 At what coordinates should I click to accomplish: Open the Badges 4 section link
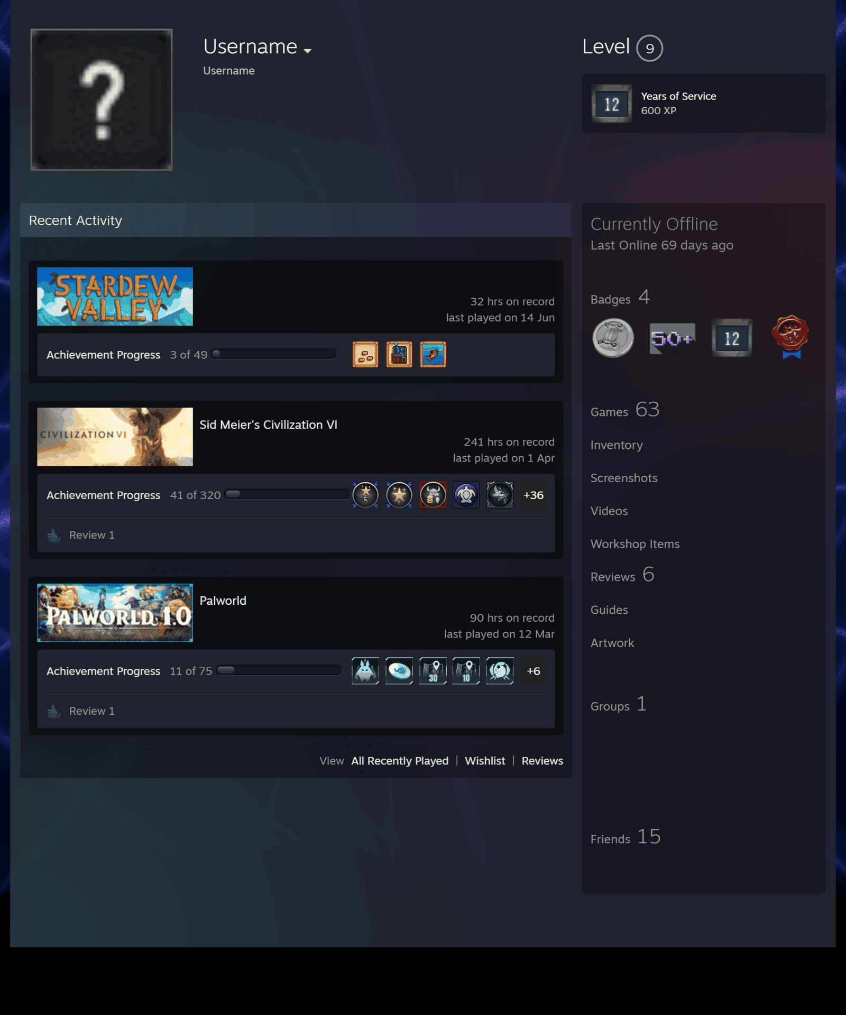pyautogui.click(x=620, y=298)
